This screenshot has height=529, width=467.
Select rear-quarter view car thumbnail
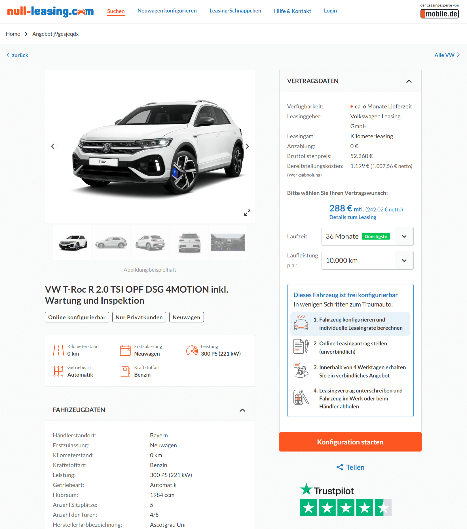(x=150, y=242)
